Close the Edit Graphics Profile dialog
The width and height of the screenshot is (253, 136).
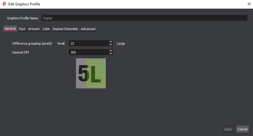coord(249,4)
